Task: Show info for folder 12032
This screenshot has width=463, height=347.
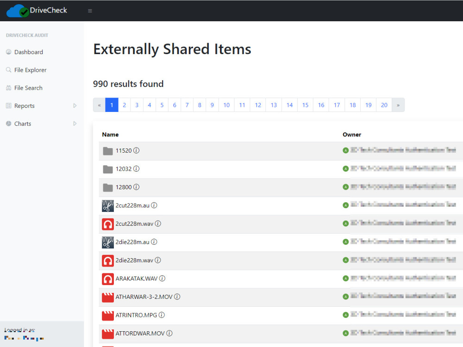Action: [136, 169]
